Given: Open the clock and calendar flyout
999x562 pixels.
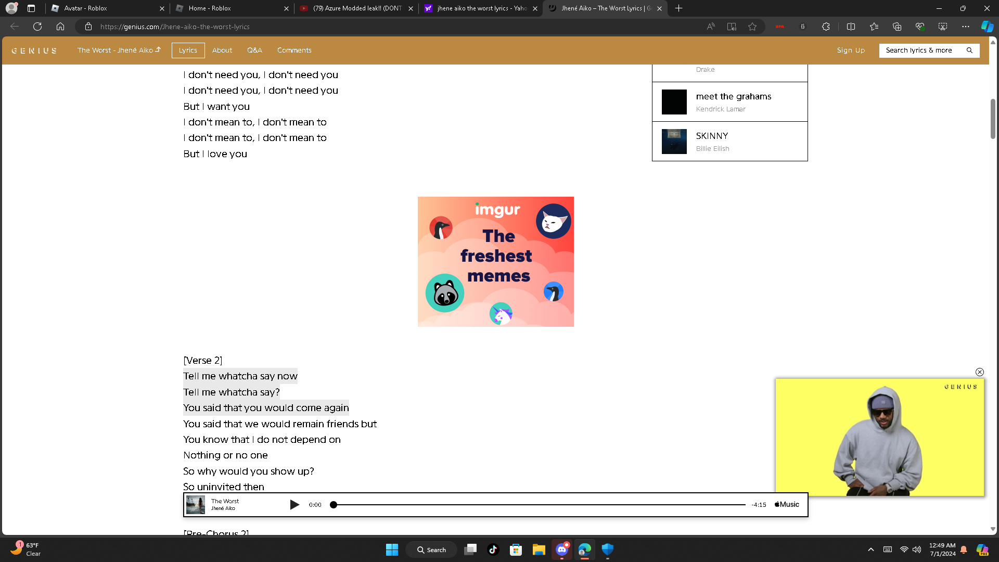Looking at the screenshot, I should 942,550.
